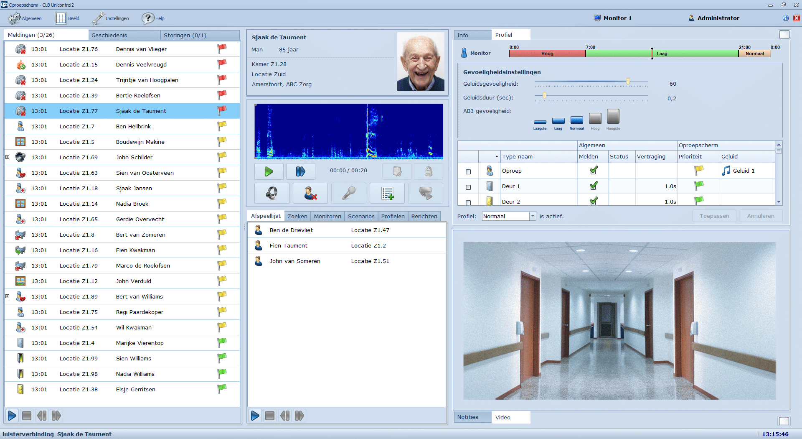
Task: Open the Instellingen wrench toolbar item
Action: pyautogui.click(x=111, y=18)
